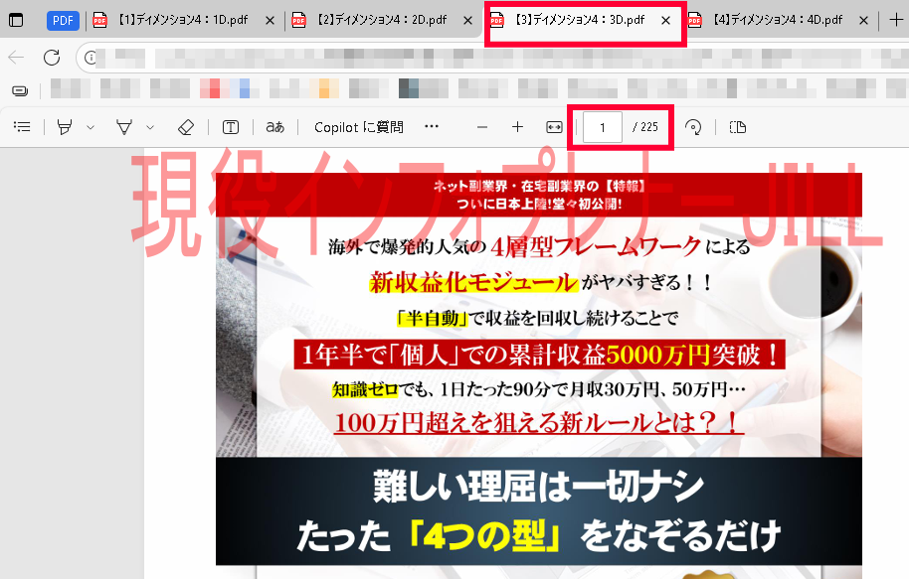The width and height of the screenshot is (909, 579).
Task: Click the page number input field
Action: [603, 127]
